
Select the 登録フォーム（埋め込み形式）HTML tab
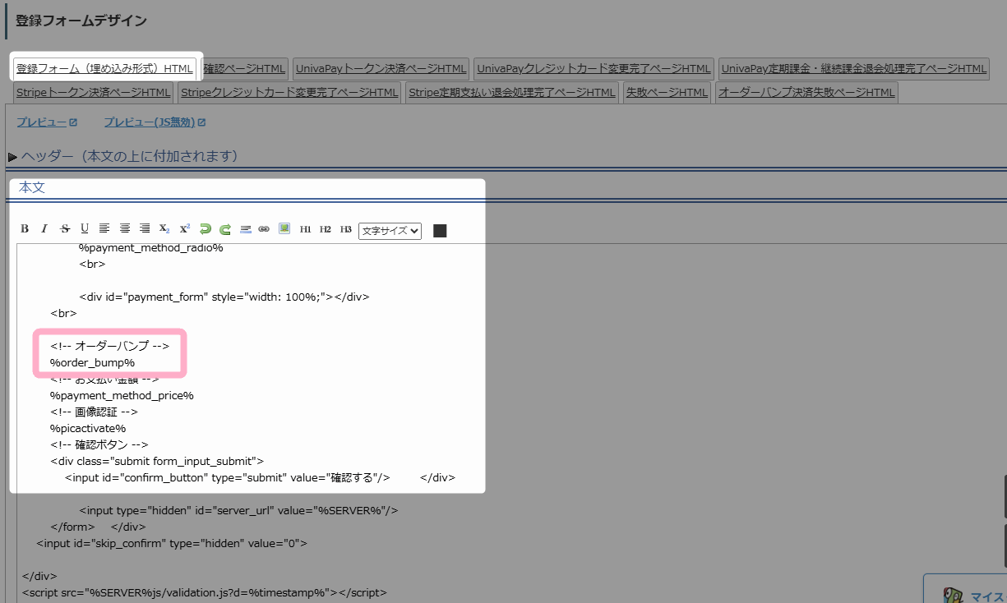click(x=104, y=68)
